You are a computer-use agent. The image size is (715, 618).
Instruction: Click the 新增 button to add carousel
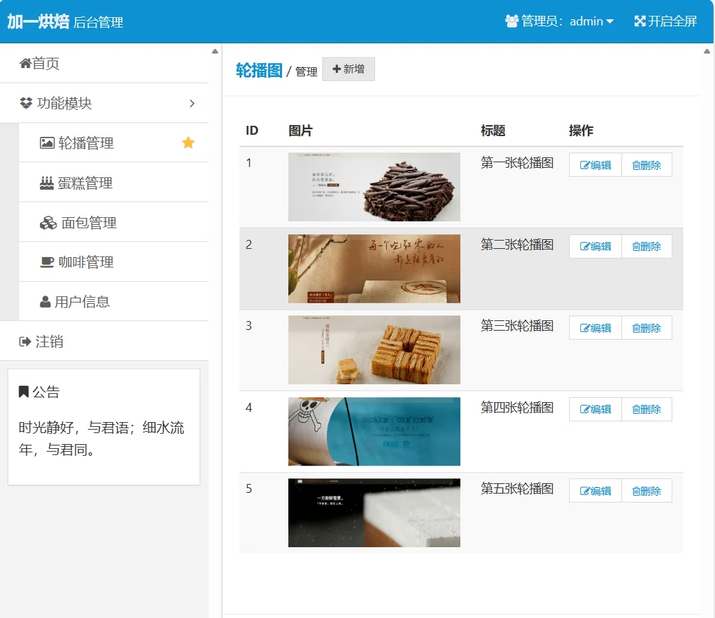tap(348, 69)
